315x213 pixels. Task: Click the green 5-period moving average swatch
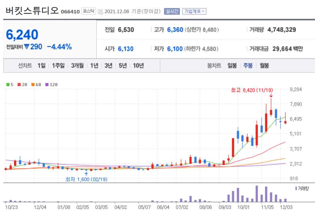(x=8, y=85)
